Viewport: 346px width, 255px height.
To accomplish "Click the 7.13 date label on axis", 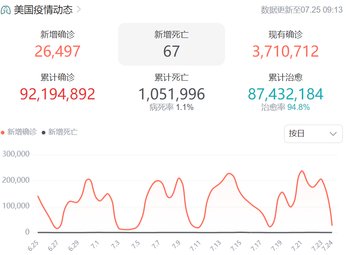I will tap(216, 246).
